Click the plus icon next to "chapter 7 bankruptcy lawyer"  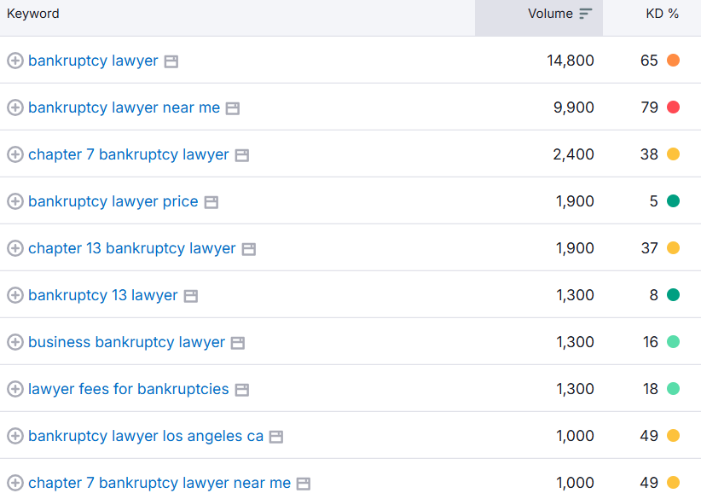(x=15, y=154)
